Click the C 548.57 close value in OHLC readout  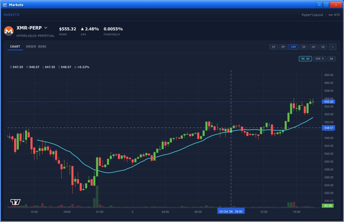[x=64, y=67]
